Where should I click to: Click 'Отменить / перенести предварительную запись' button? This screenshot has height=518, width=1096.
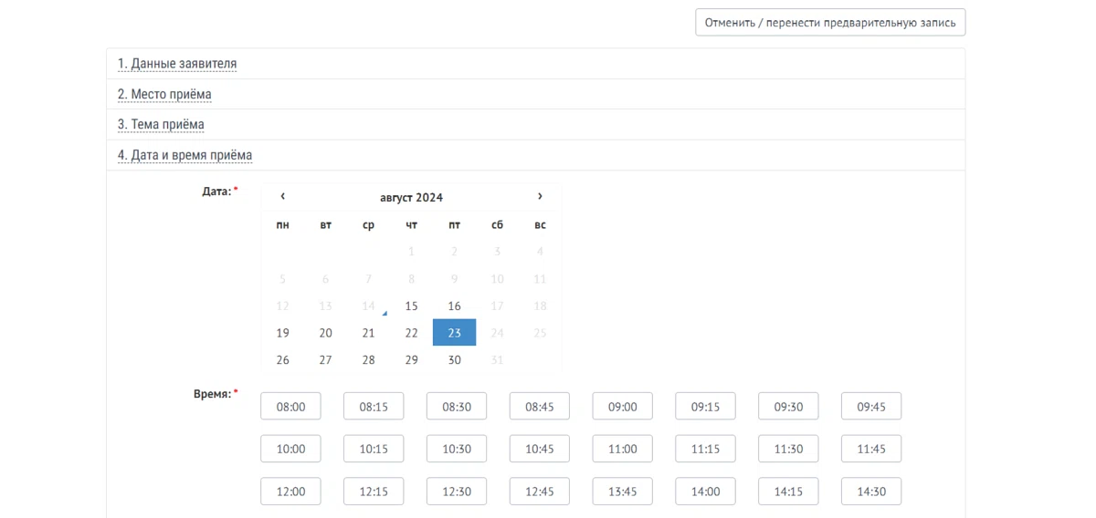pos(829,23)
